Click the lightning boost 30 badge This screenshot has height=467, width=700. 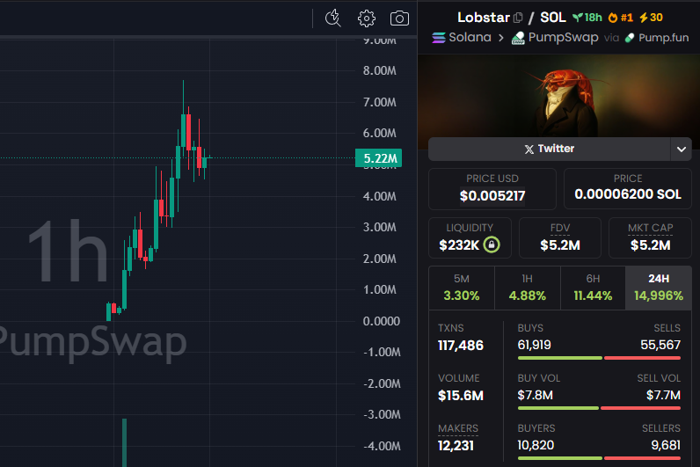tap(651, 18)
